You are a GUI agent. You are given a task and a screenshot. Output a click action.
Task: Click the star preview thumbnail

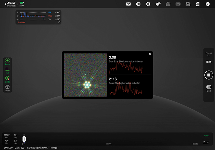[86, 75]
